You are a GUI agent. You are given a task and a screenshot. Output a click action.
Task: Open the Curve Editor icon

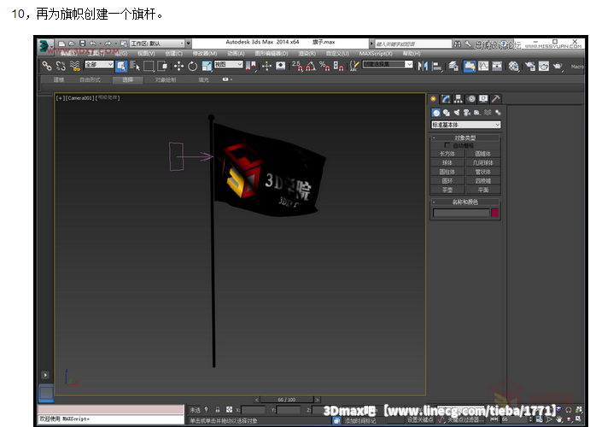coord(483,67)
